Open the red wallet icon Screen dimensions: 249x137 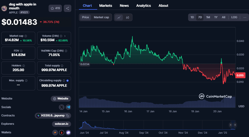[62, 133]
